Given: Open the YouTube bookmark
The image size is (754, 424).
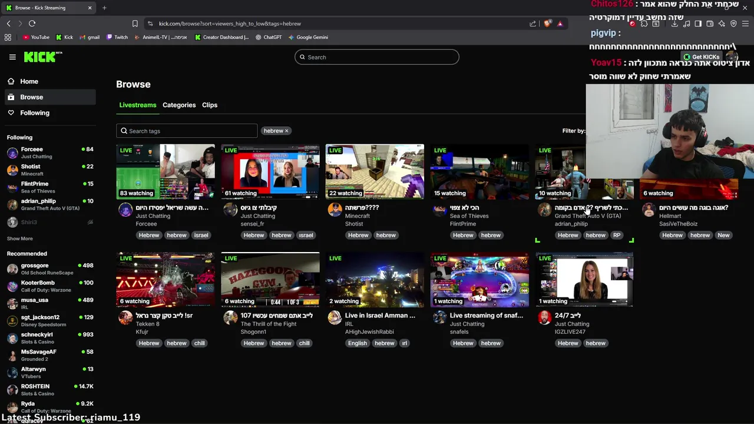Looking at the screenshot, I should tap(36, 37).
